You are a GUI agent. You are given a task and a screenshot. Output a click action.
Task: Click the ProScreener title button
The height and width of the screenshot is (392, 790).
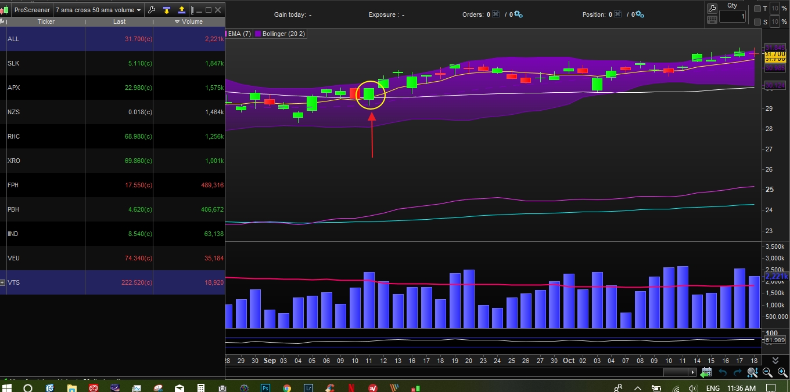coord(31,10)
